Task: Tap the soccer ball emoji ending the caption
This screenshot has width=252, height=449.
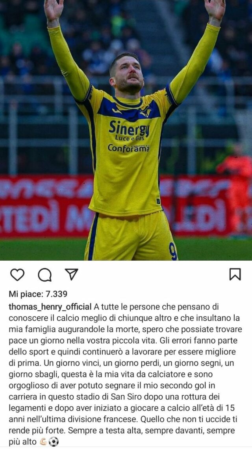Action: coord(54,442)
